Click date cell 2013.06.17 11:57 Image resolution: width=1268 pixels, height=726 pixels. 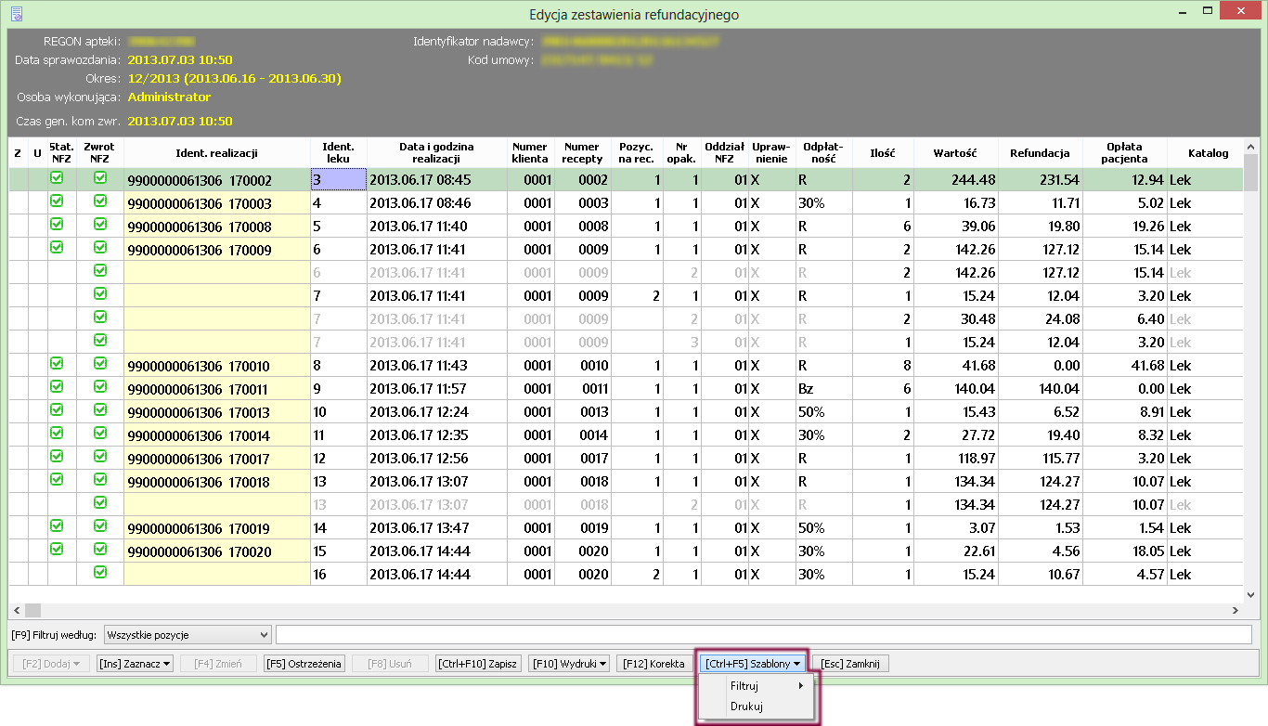click(437, 389)
